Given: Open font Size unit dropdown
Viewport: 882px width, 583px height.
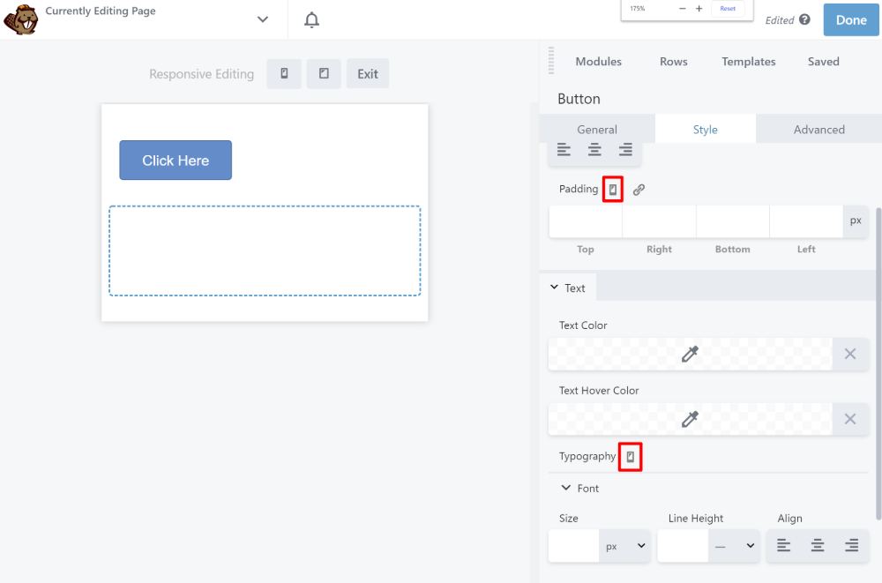Looking at the screenshot, I should click(625, 546).
